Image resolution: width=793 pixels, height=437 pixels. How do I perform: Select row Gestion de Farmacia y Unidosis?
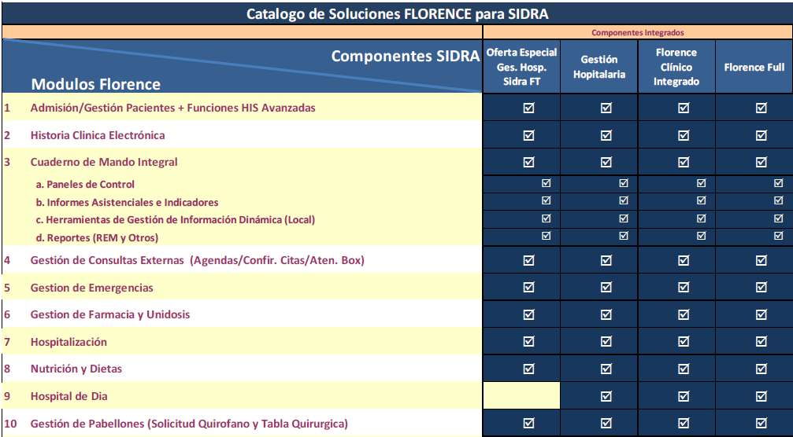click(x=242, y=314)
